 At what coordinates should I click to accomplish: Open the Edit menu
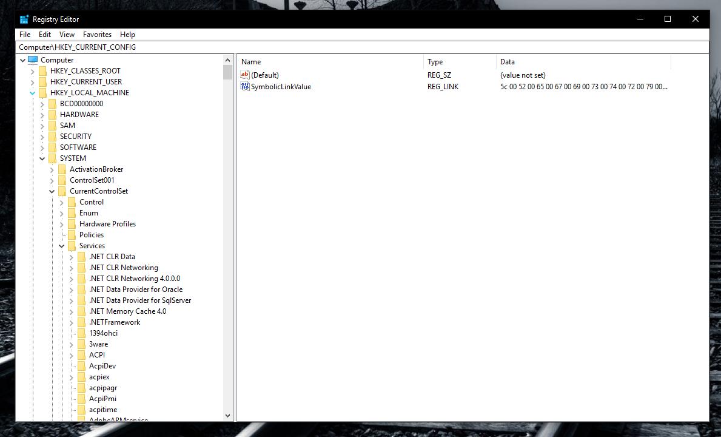pyautogui.click(x=45, y=35)
